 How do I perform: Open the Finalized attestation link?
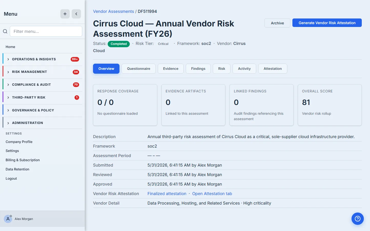(x=167, y=194)
